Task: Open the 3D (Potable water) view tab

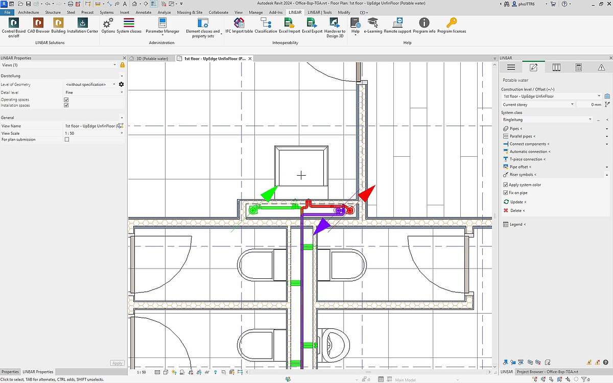Action: [x=151, y=59]
